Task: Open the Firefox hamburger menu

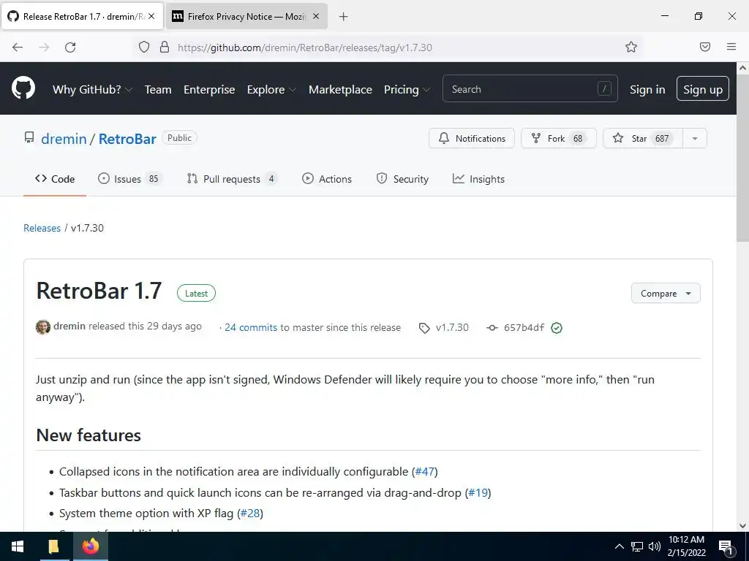Action: [731, 47]
